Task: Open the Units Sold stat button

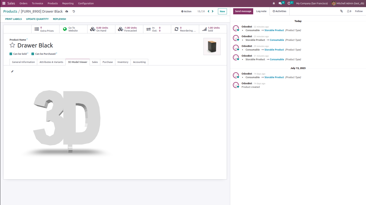Action: [213, 29]
